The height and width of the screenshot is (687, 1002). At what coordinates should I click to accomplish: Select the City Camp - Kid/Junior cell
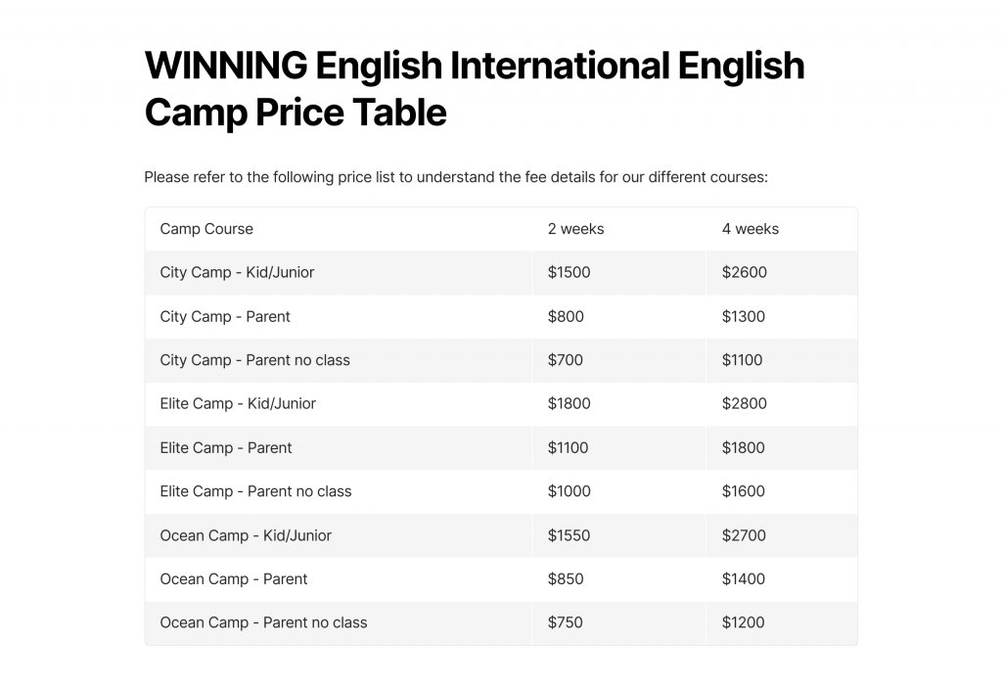(x=237, y=272)
